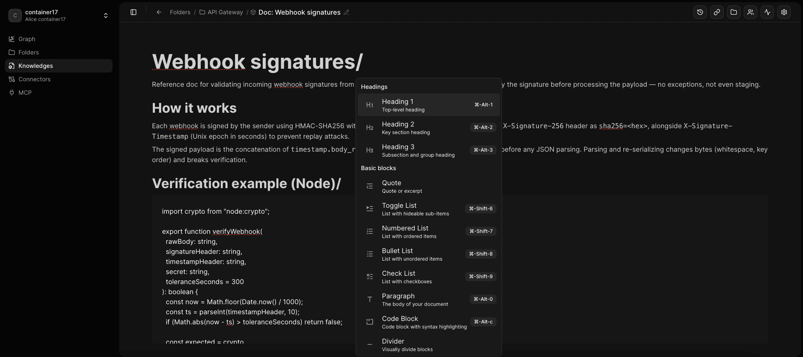Toggle the sidebar panel icon
803x357 pixels.
(133, 12)
